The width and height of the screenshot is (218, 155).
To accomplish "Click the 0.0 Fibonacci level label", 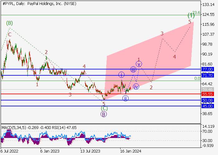I will pyautogui.click(x=197, y=78).
